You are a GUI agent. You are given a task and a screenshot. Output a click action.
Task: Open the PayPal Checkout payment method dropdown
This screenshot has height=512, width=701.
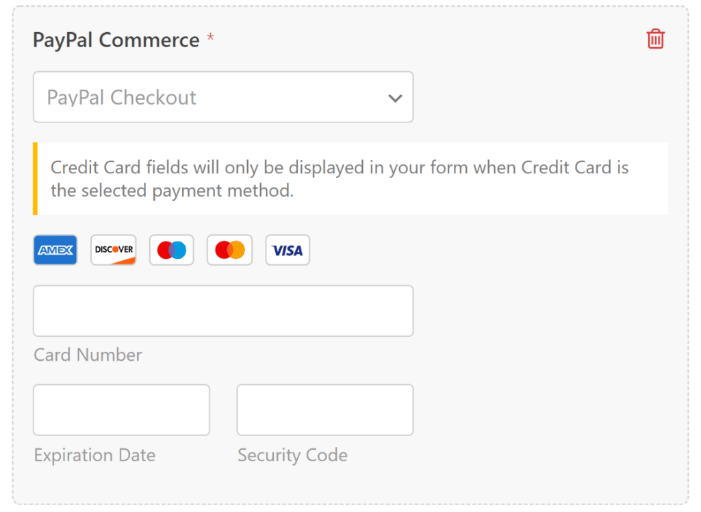click(223, 97)
